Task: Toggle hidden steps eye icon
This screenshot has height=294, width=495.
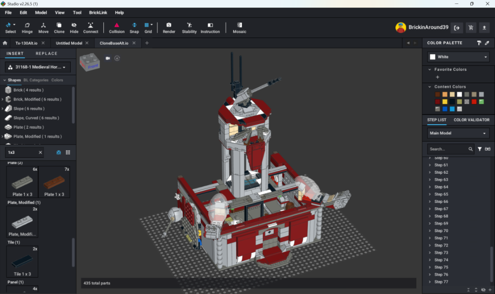Action: 483,290
